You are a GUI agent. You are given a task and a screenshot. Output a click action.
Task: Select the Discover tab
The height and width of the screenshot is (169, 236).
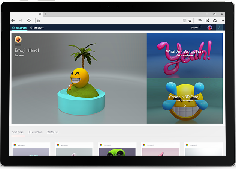(x=19, y=28)
